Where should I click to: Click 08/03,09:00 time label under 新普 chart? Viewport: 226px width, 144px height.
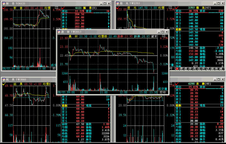11,69
